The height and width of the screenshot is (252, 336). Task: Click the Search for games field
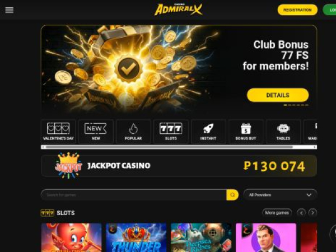coord(134,195)
